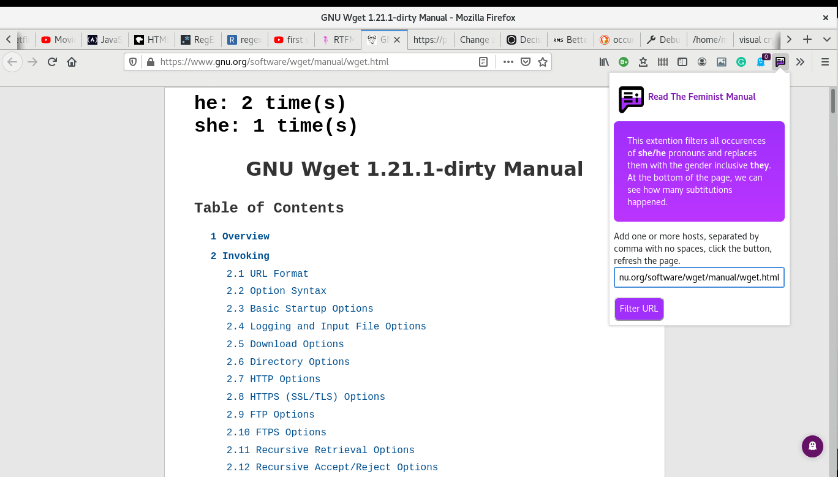838x477 pixels.
Task: Open the 1 Overview link
Action: pos(240,236)
